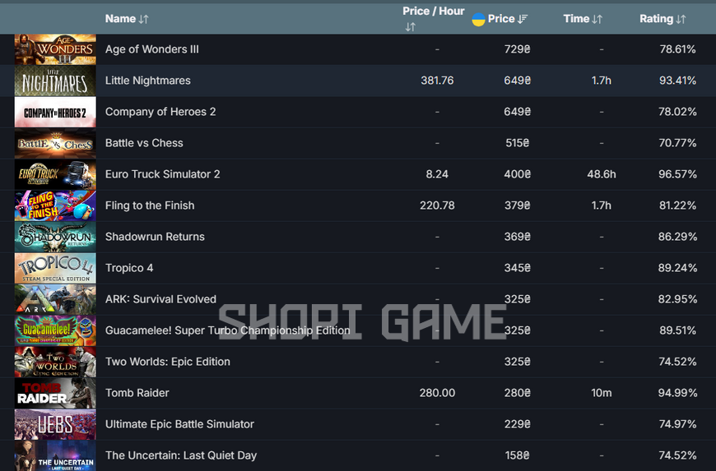Click Fling to the Finish rating 81.22%
The height and width of the screenshot is (471, 716).
677,205
